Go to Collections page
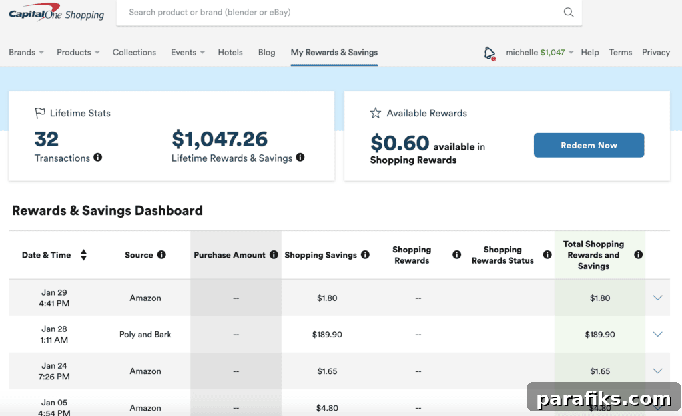This screenshot has height=416, width=682. [x=134, y=52]
